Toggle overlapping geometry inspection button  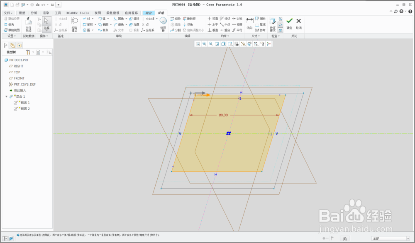pos(281,30)
